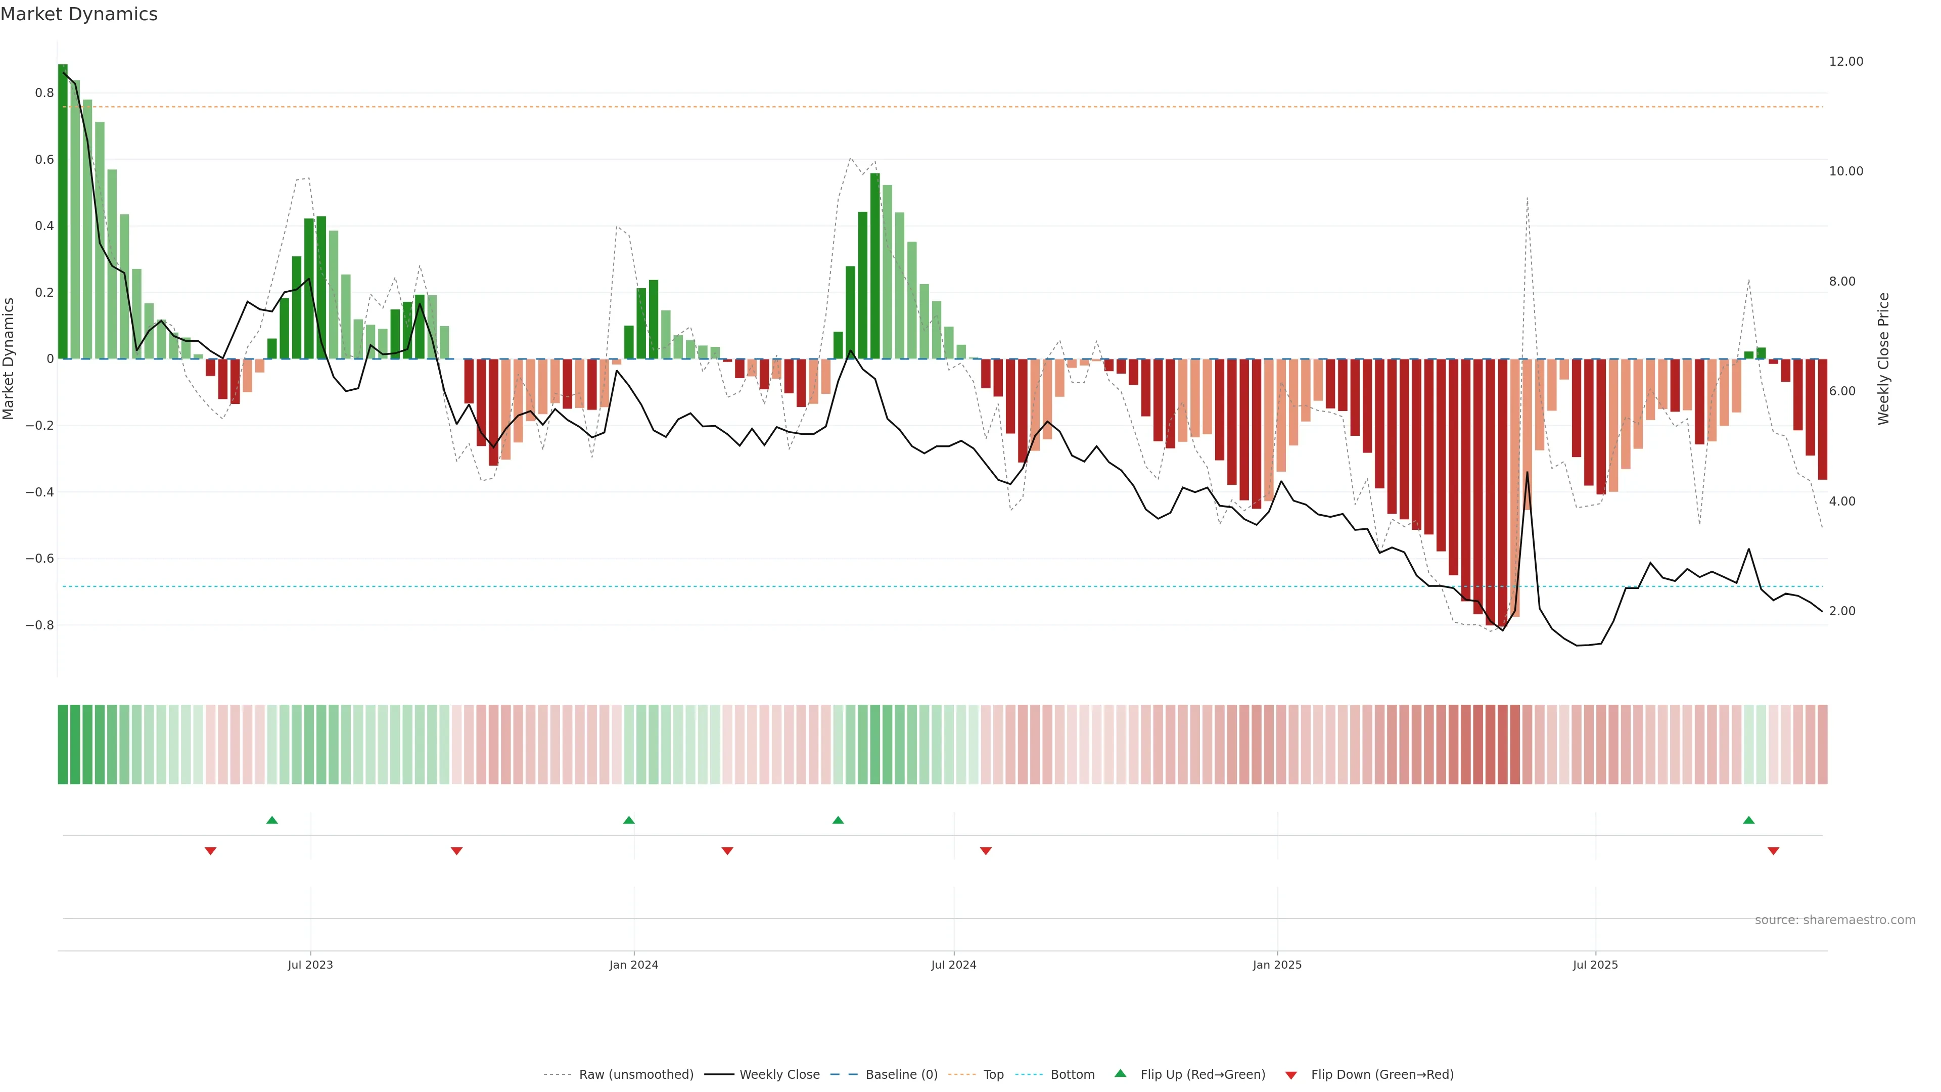1941x1092 pixels.
Task: Click the Jul 2023 axis label
Action: 310,965
